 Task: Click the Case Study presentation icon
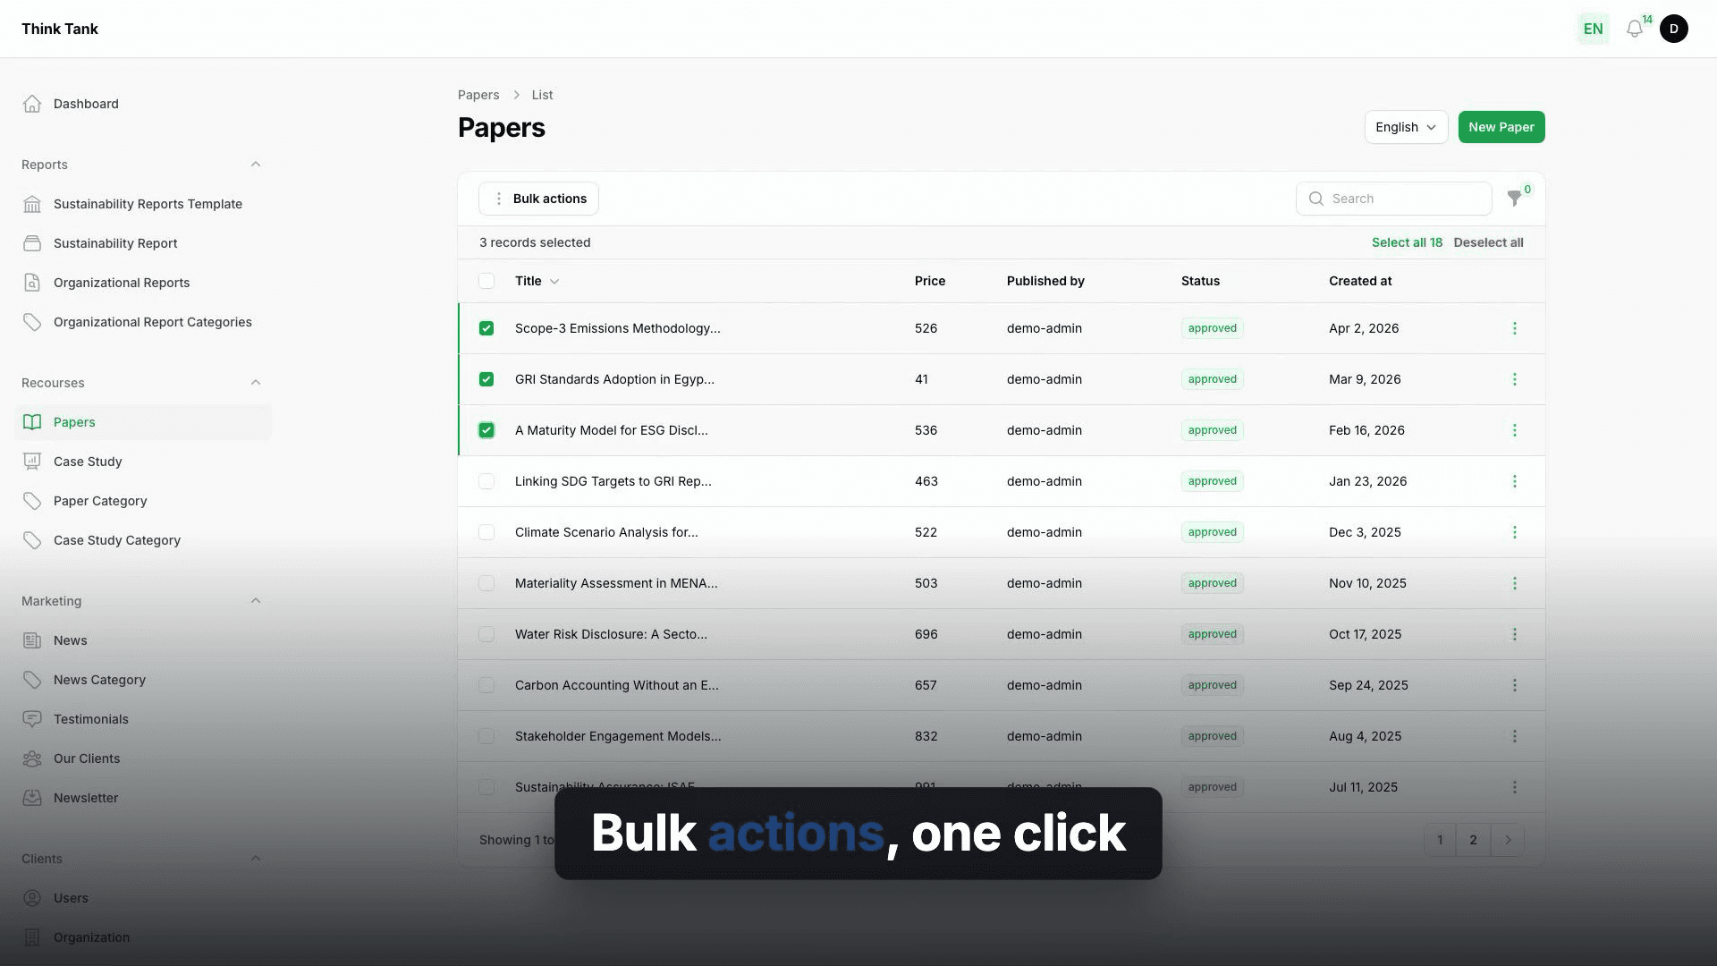(32, 462)
